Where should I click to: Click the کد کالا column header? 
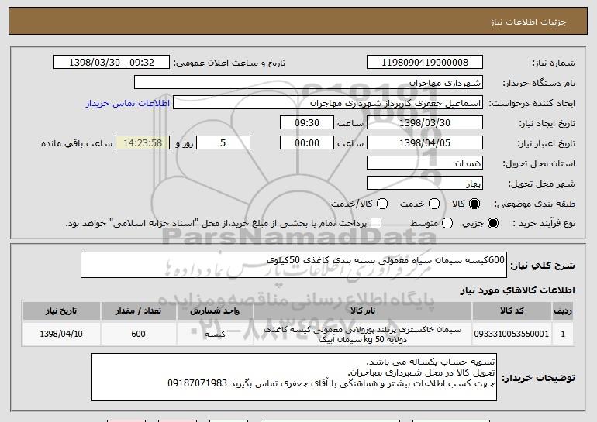(x=512, y=311)
